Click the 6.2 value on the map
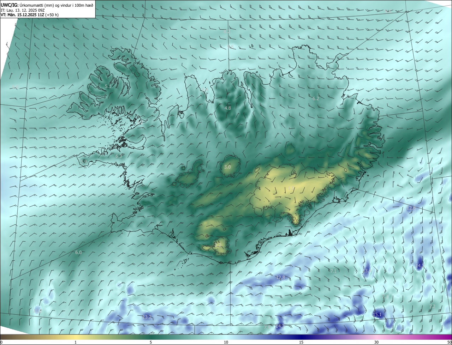 [316, 99]
